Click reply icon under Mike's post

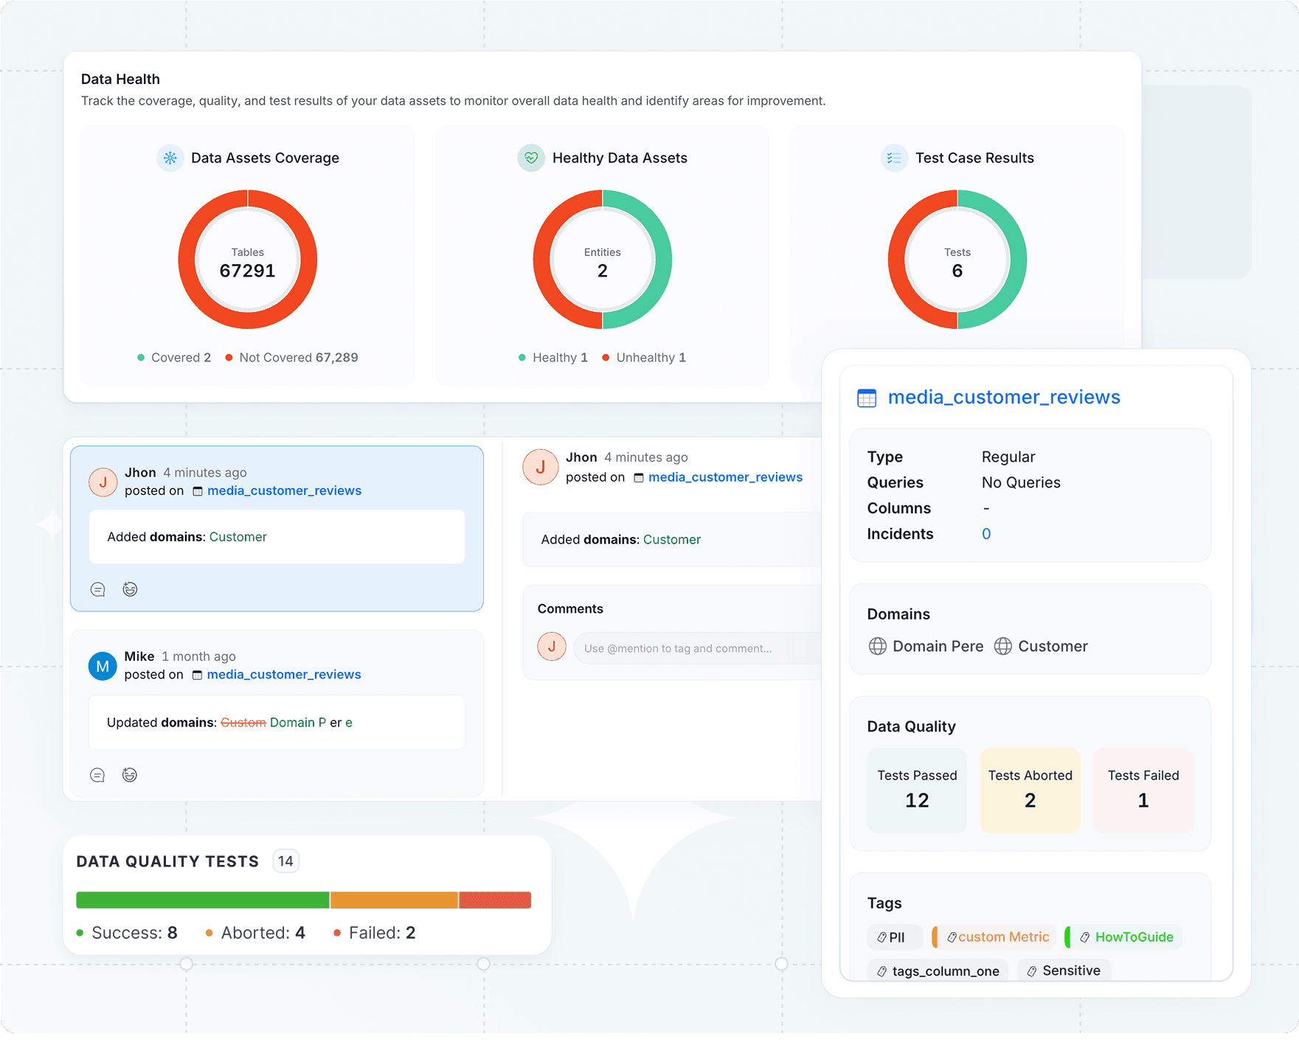pos(97,775)
